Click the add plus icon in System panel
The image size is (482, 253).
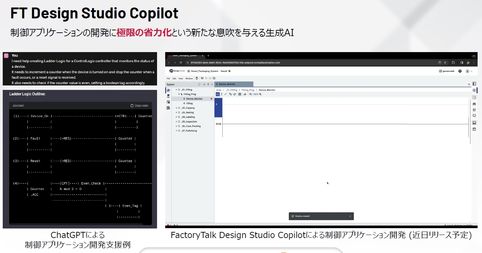[x=204, y=84]
